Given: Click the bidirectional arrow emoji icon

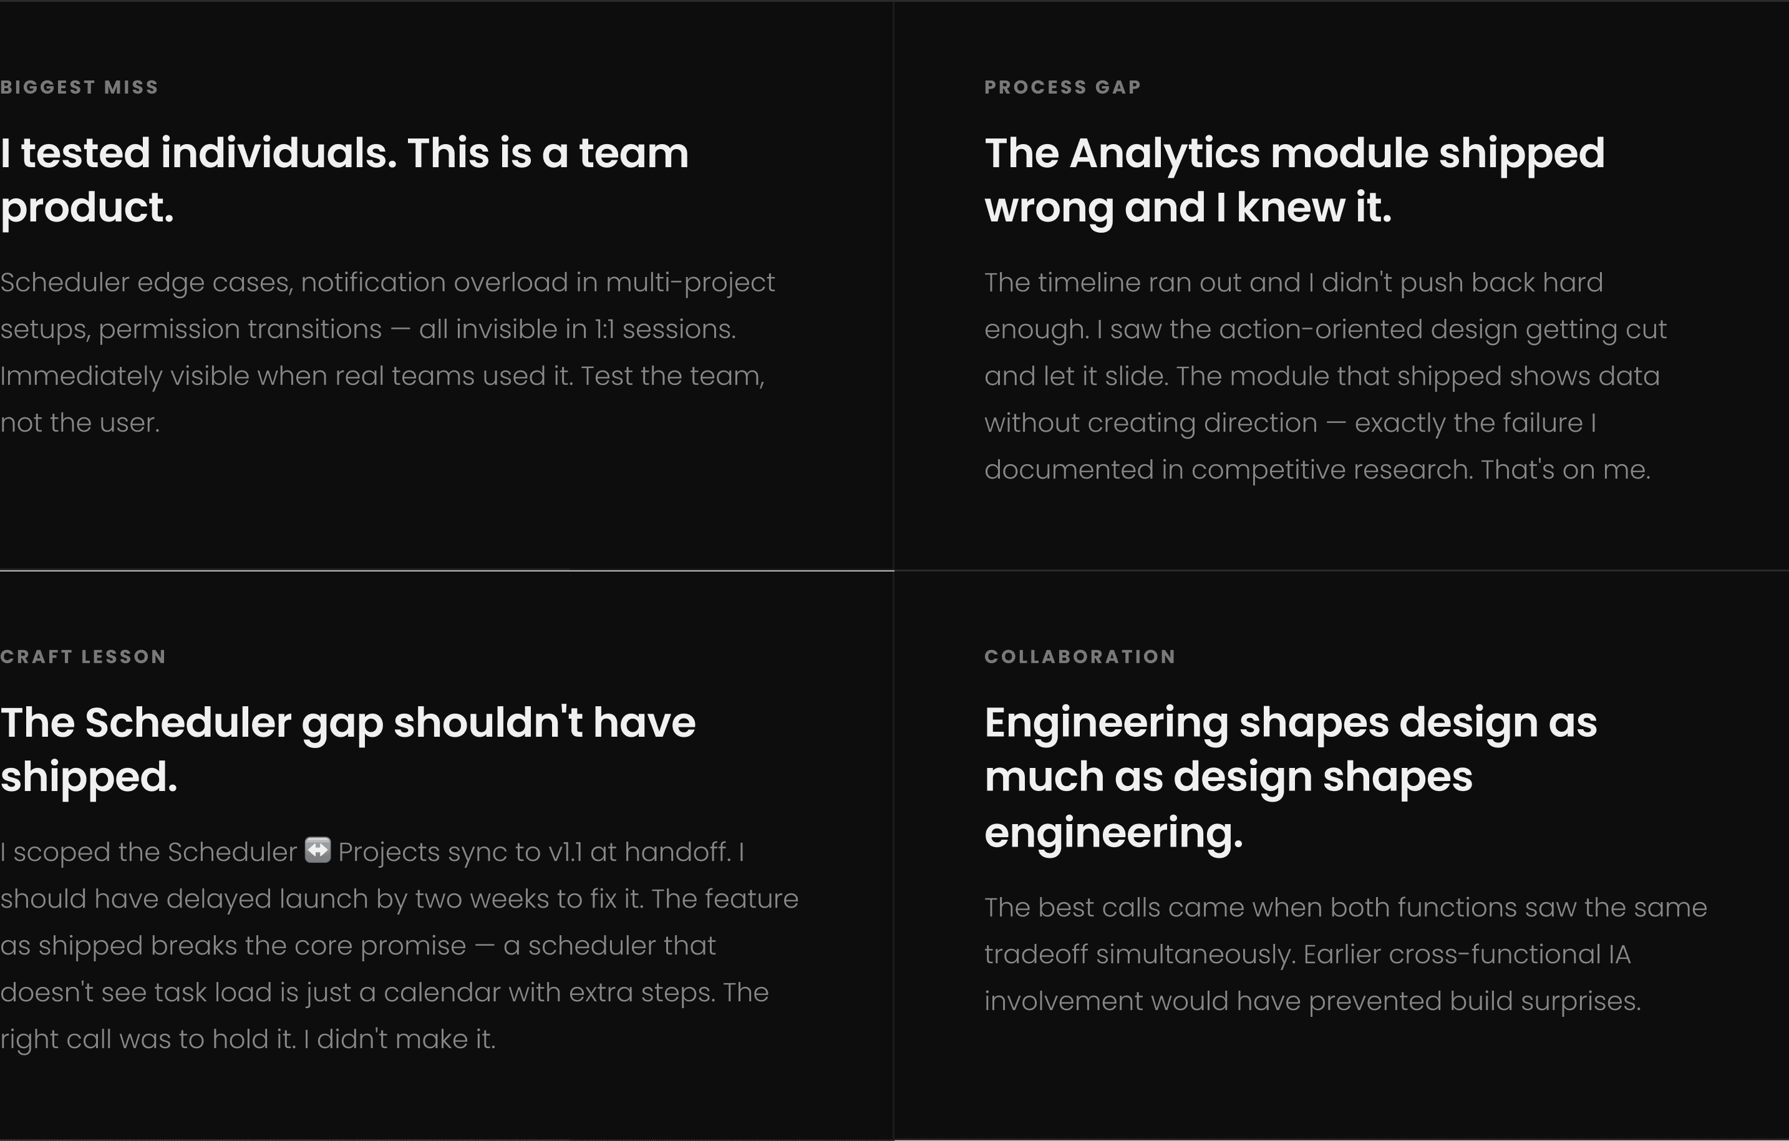Looking at the screenshot, I should click(x=318, y=850).
